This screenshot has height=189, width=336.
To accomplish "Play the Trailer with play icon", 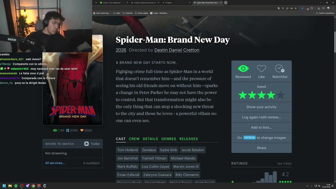I will click(x=92, y=144).
